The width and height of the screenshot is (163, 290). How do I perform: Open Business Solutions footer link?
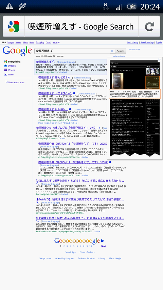pos(86,258)
